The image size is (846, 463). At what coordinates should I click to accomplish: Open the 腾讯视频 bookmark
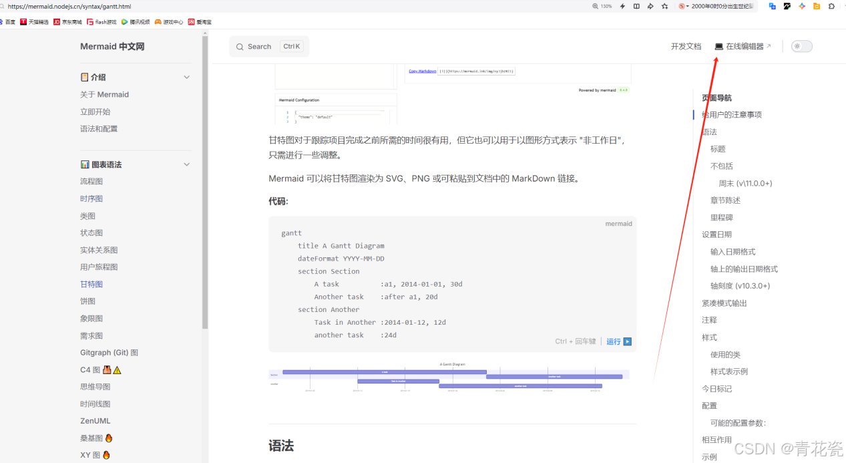coord(136,22)
